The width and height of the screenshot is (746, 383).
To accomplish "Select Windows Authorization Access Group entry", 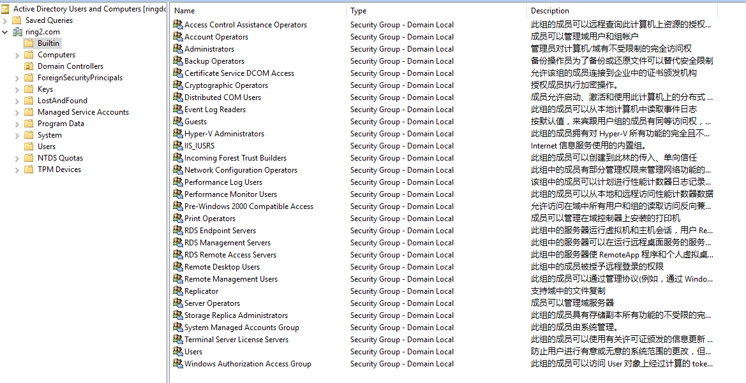I will (x=248, y=364).
